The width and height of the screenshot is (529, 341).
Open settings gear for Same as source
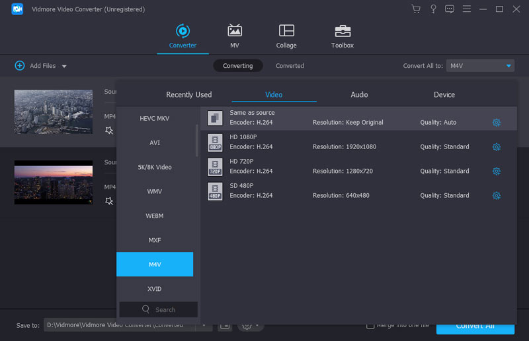pyautogui.click(x=497, y=123)
